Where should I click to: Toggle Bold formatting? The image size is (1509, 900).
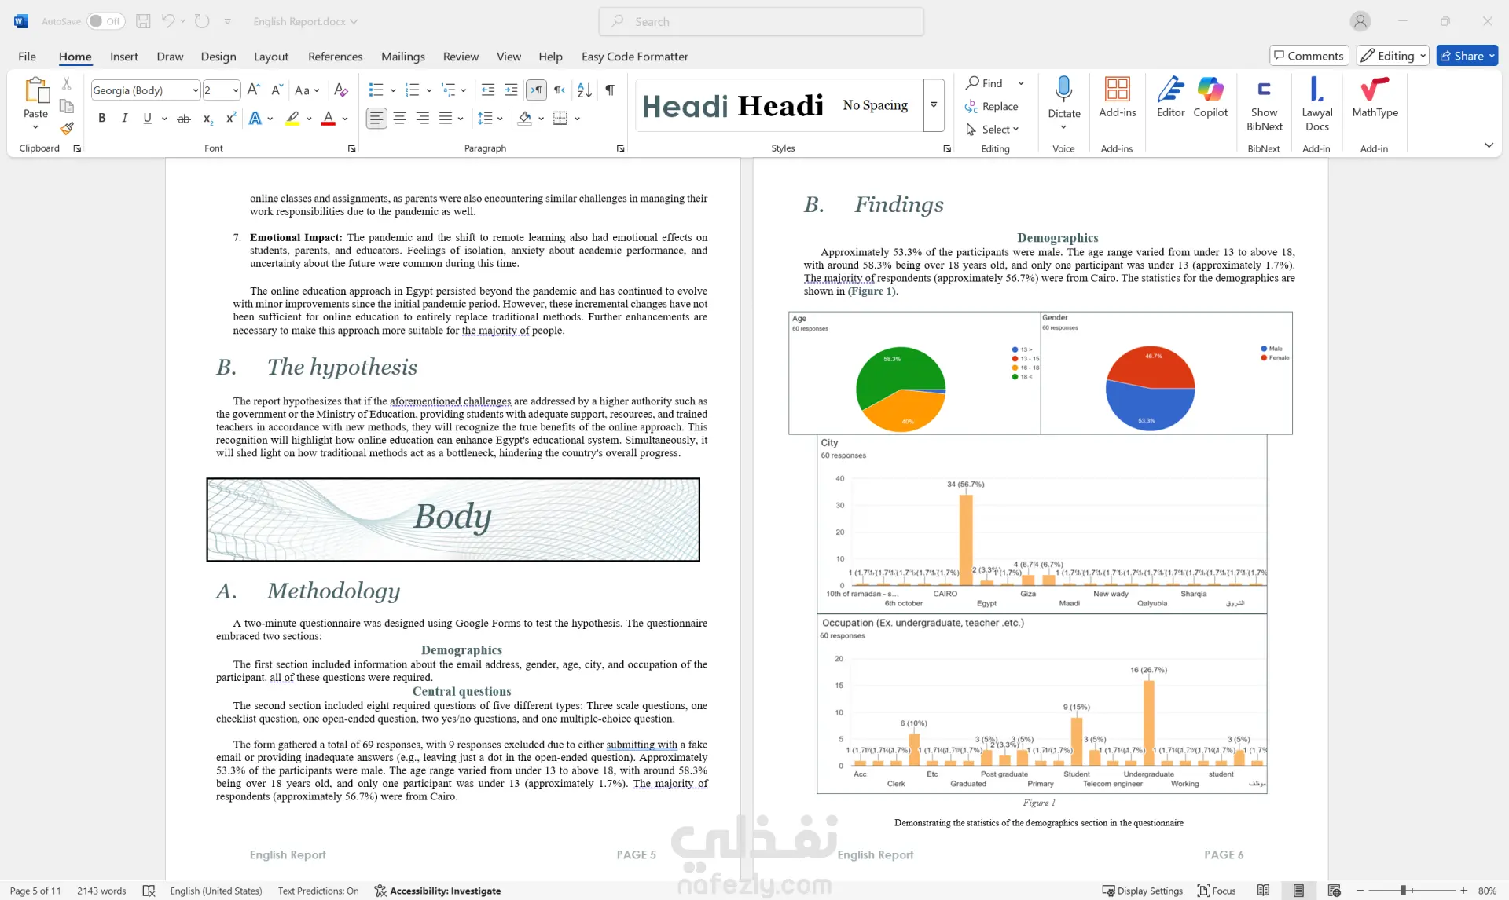(101, 118)
